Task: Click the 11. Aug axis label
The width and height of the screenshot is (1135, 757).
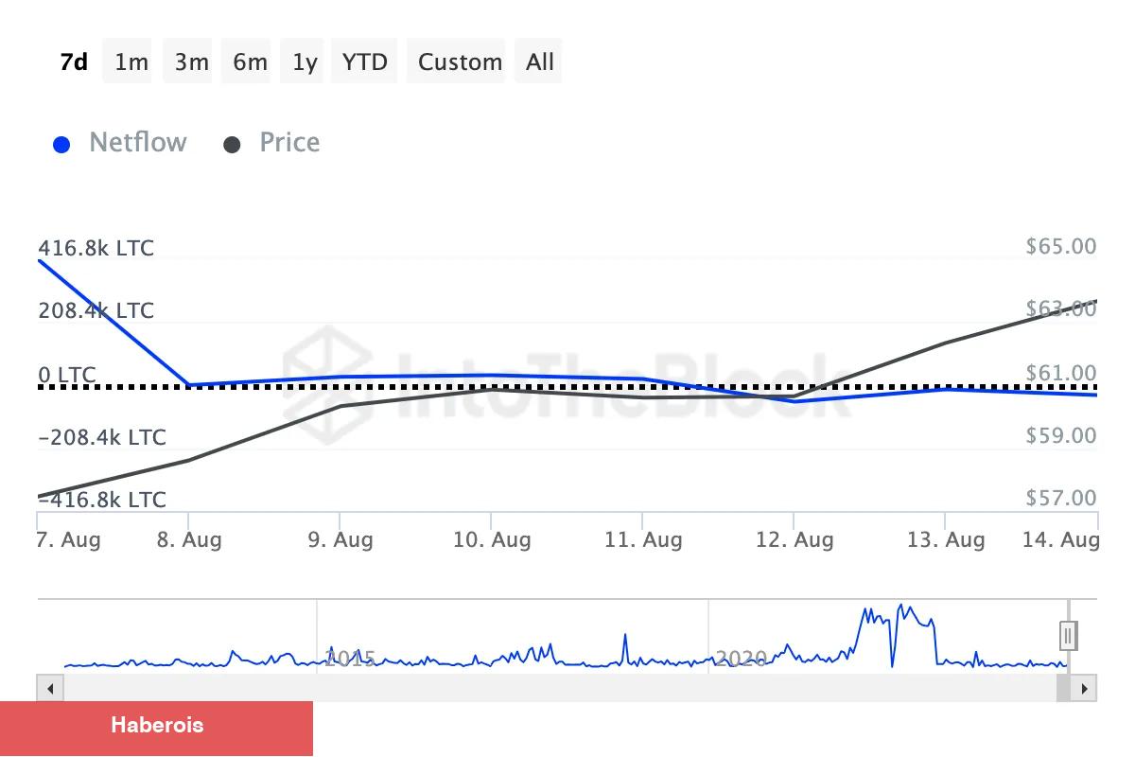Action: tap(643, 540)
